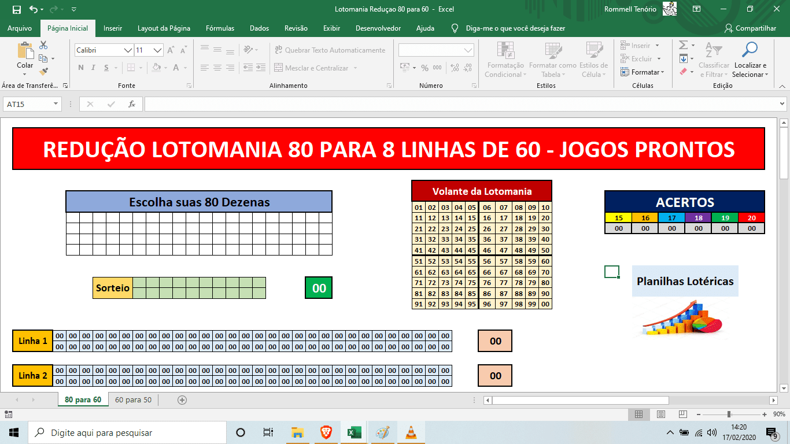790x444 pixels.
Task: Click the font color A icon
Action: coord(176,68)
